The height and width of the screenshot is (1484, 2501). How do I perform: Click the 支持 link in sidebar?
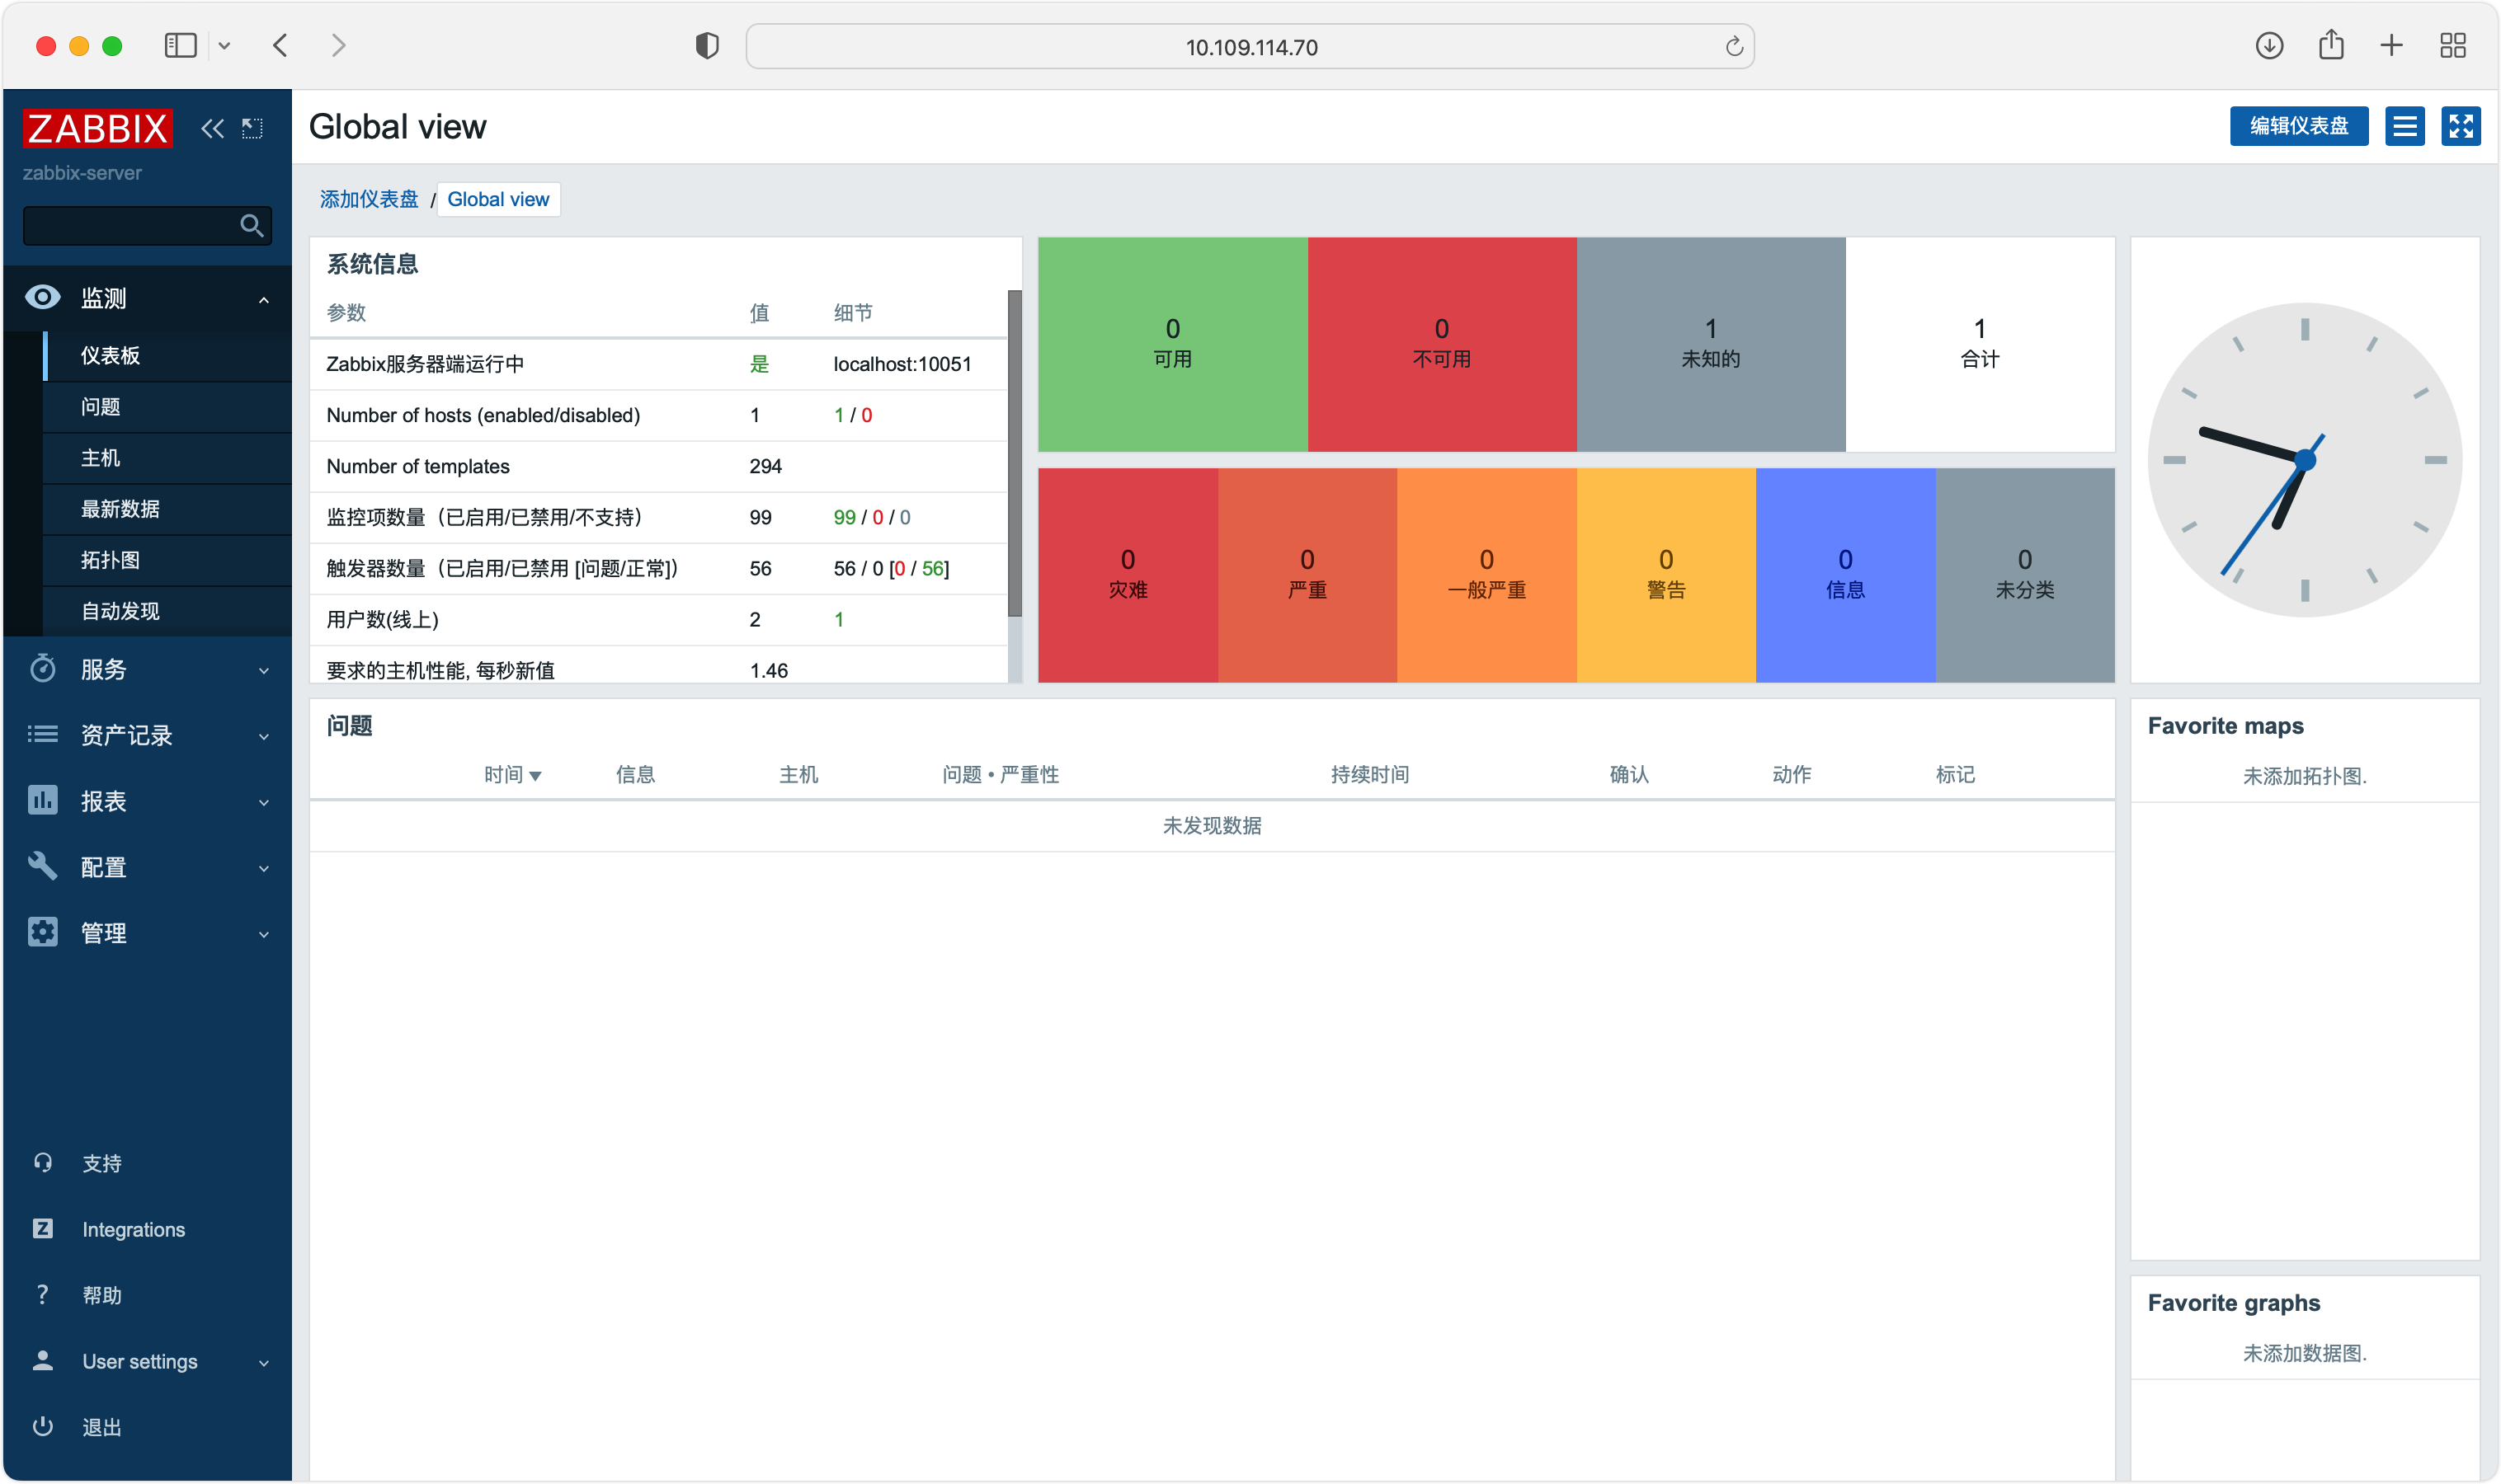[102, 1163]
